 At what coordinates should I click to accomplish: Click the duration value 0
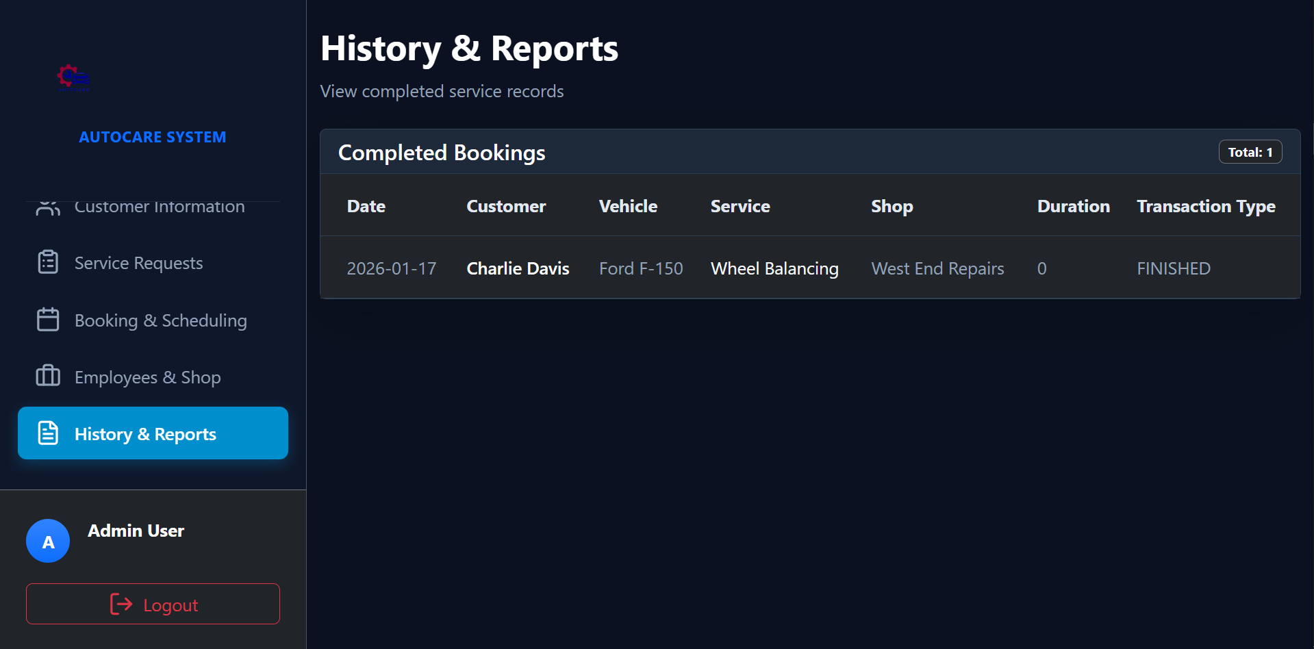tap(1042, 268)
